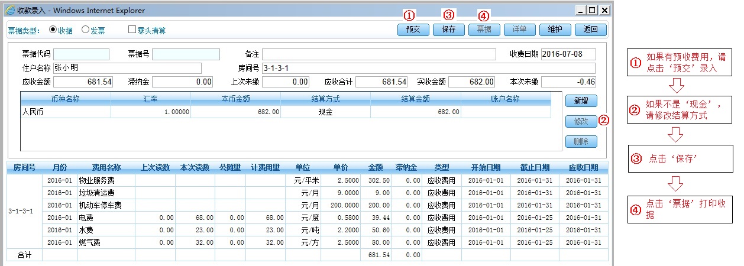Click the 票据 print button

click(484, 30)
